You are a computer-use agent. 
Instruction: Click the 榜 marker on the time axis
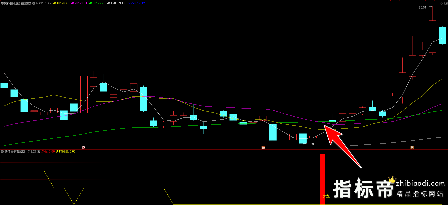[x=412, y=147]
